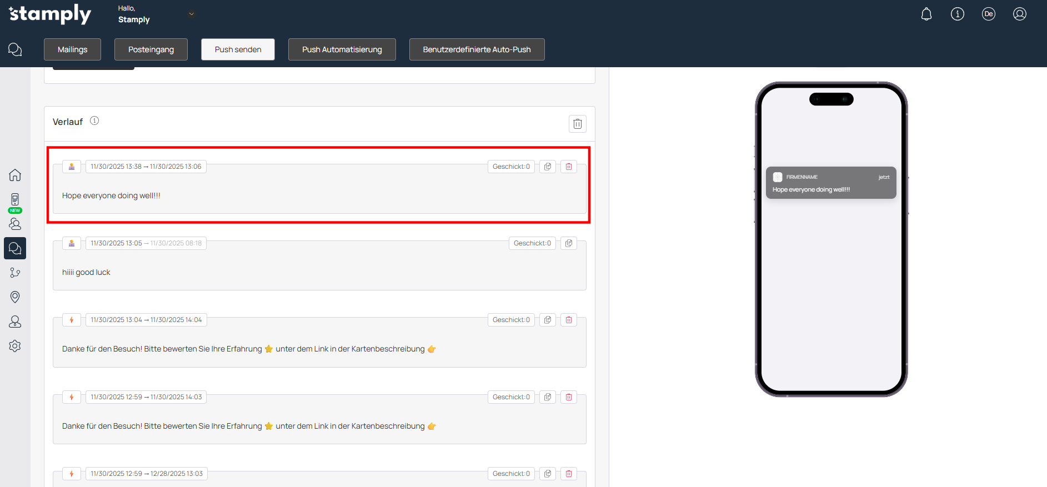Open the Push Automatisierung tab

[x=342, y=49]
